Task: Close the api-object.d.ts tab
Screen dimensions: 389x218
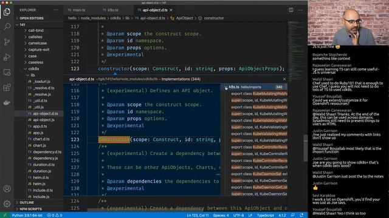Action: coord(171,10)
